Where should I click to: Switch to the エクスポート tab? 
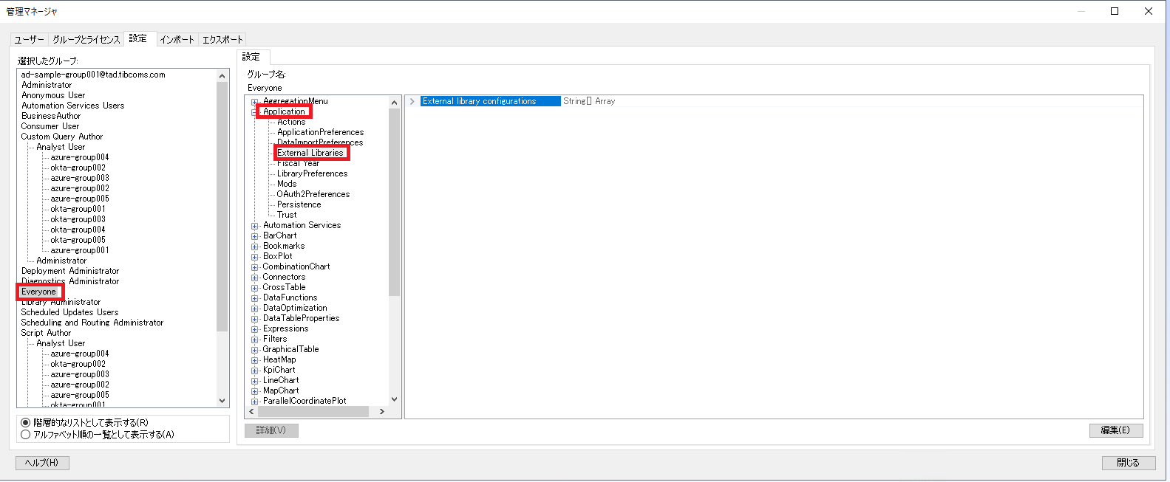(x=222, y=40)
